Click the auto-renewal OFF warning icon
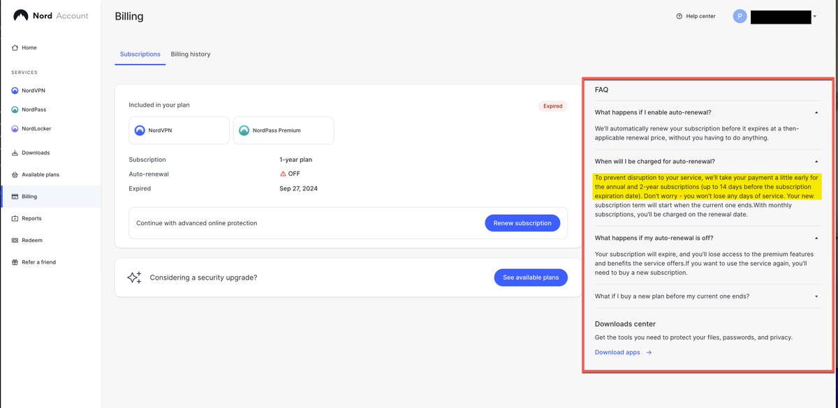The height and width of the screenshot is (408, 838). point(283,174)
